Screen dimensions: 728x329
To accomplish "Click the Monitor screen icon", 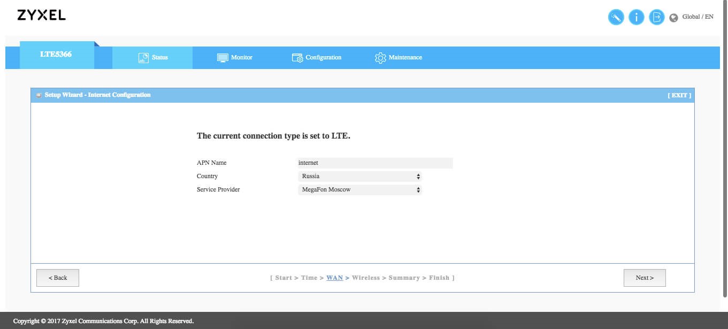I will pos(223,58).
